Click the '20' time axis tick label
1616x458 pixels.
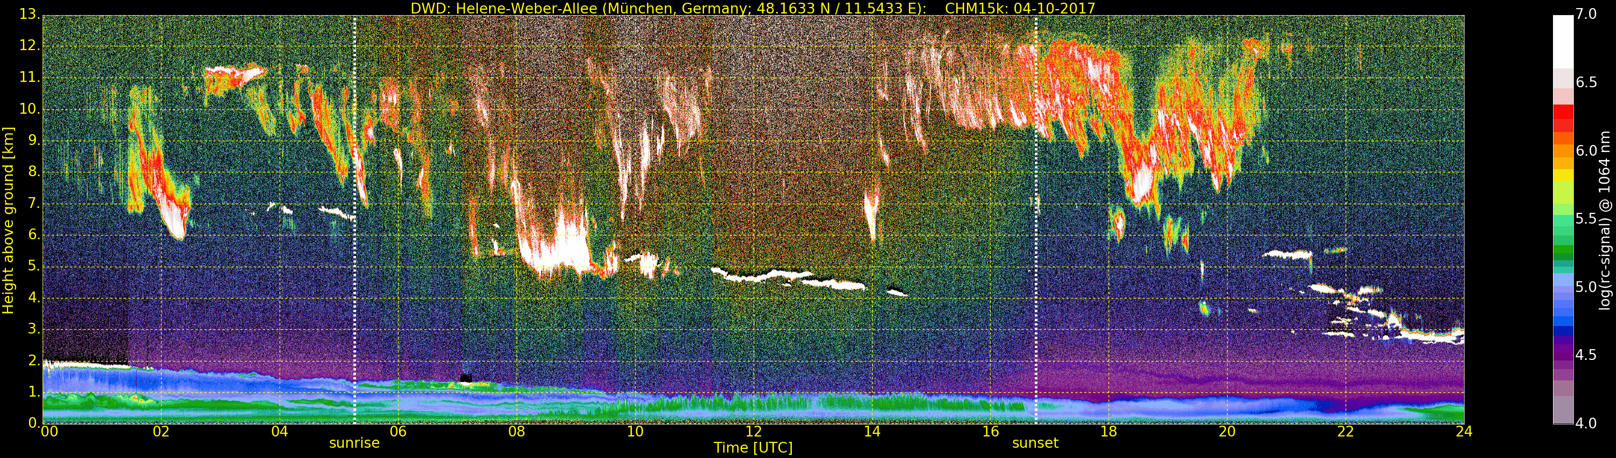tap(1227, 432)
